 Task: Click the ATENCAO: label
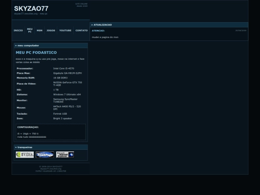[x=98, y=31]
